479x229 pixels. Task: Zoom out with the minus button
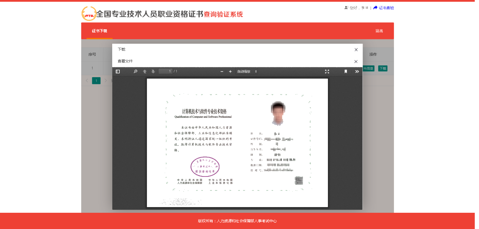point(222,71)
